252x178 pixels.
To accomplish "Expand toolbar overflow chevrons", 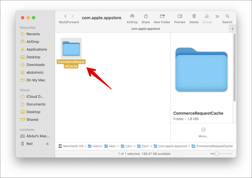I will tap(217, 17).
